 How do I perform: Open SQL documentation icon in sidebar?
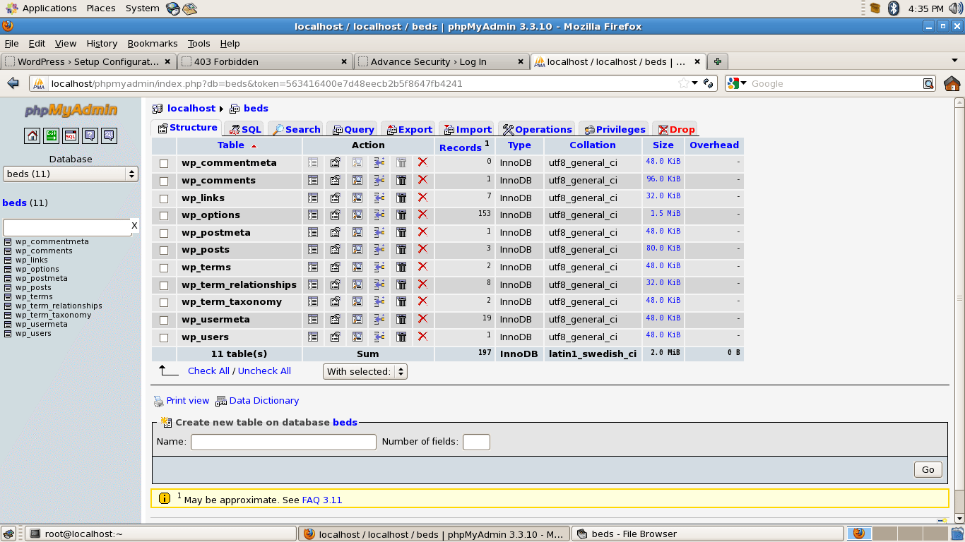point(109,135)
